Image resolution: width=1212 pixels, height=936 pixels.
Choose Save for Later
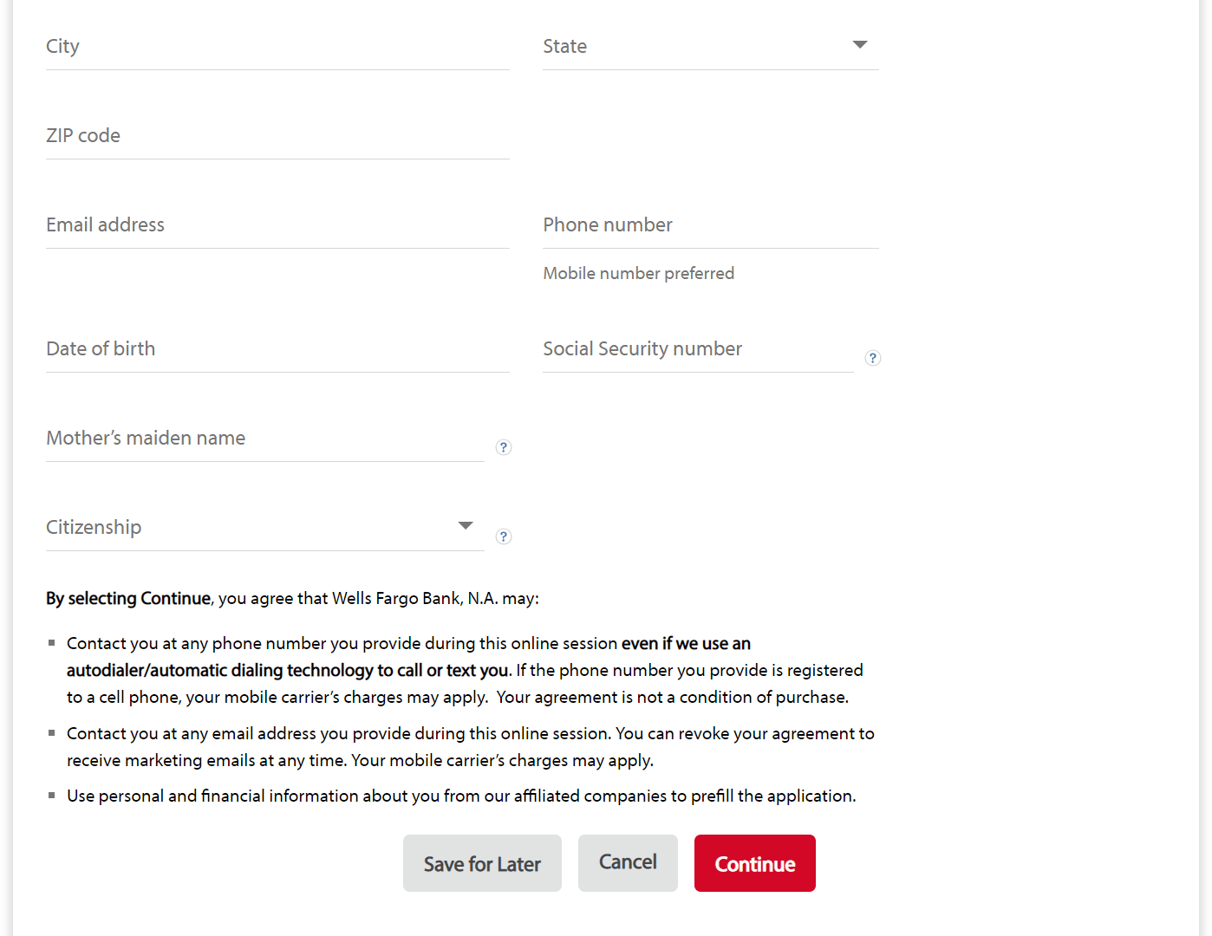482,863
